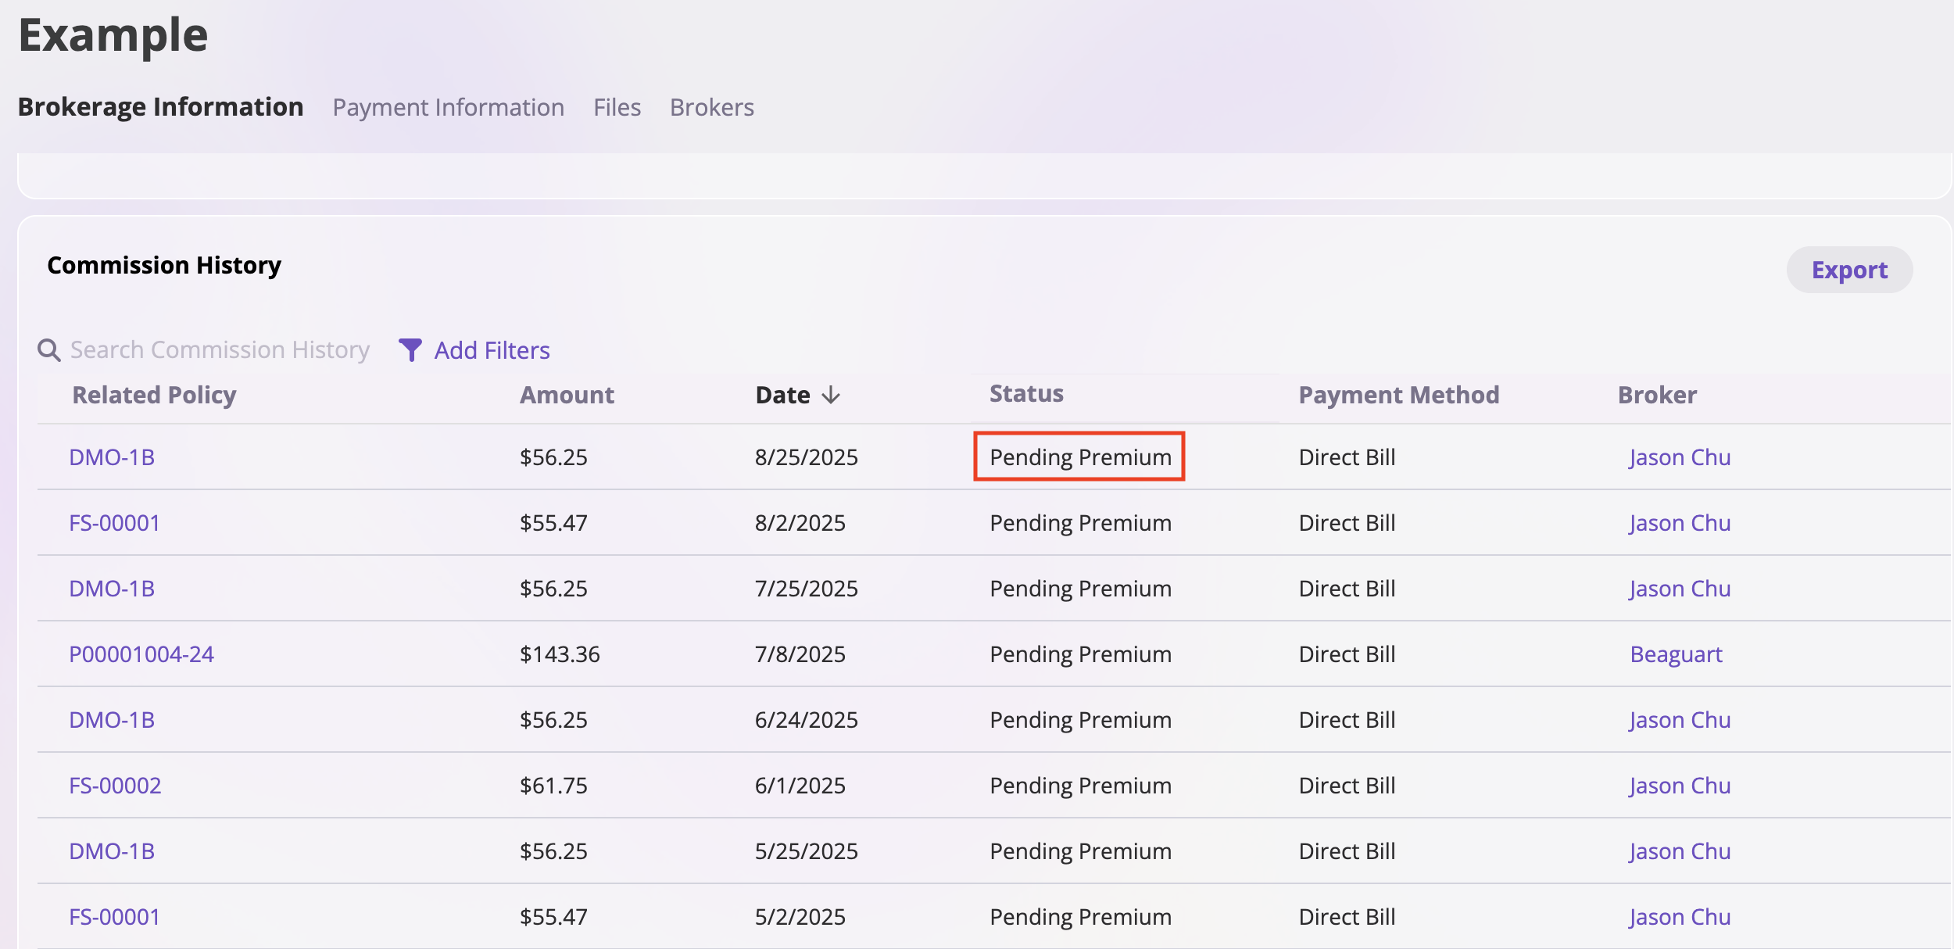Click the purple filter funnel icon
The image size is (1954, 949).
(x=410, y=350)
